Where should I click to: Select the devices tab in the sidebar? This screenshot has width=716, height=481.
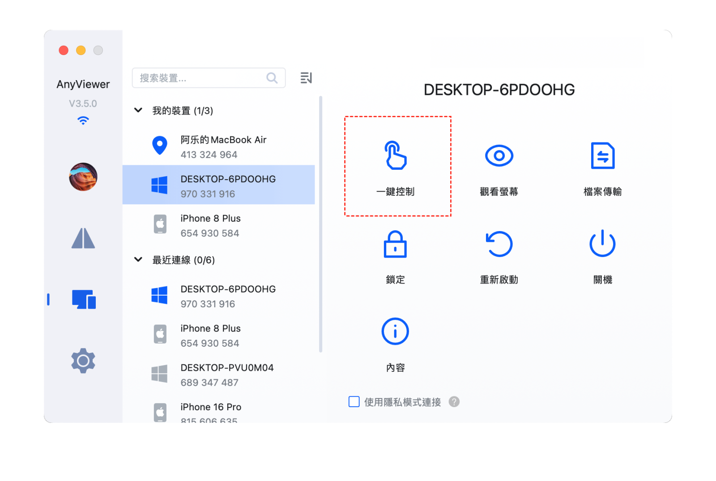coord(84,299)
